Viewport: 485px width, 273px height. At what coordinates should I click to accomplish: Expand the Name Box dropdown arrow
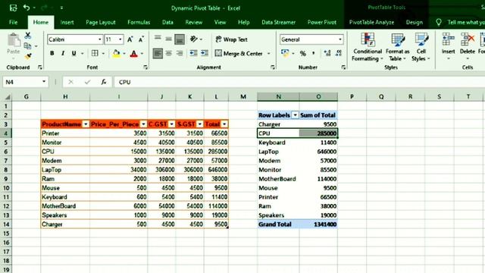pyautogui.click(x=44, y=82)
